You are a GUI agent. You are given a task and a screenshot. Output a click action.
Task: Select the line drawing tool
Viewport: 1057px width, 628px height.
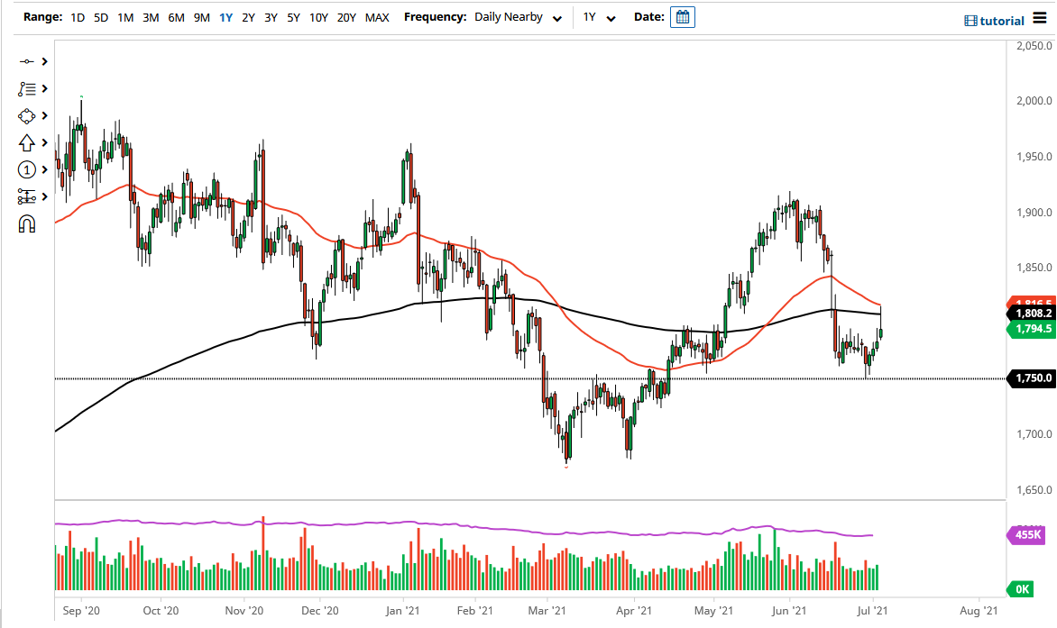pos(26,62)
